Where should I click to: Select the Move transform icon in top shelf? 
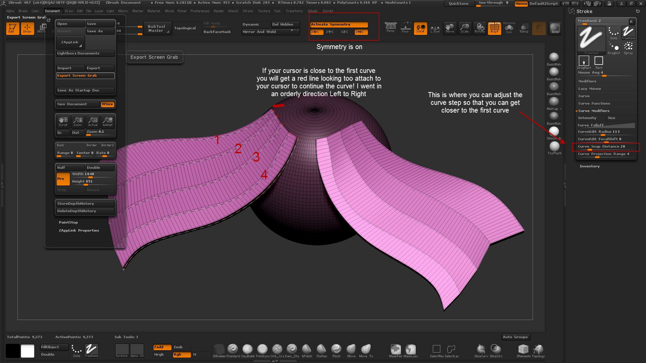[x=450, y=28]
